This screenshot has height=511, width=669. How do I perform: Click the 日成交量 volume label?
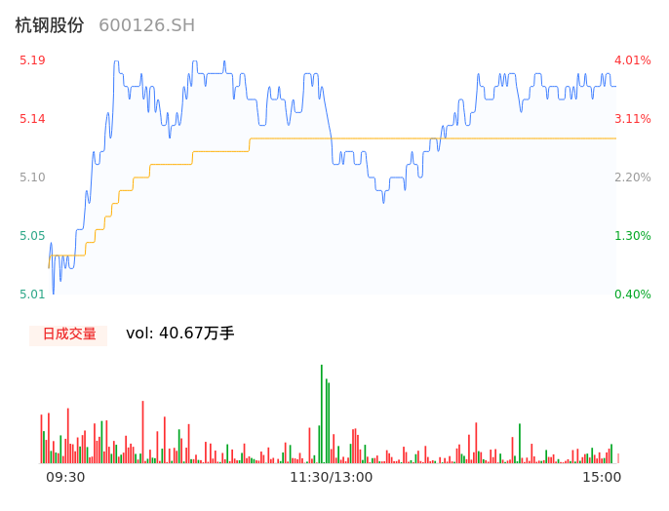pos(68,334)
